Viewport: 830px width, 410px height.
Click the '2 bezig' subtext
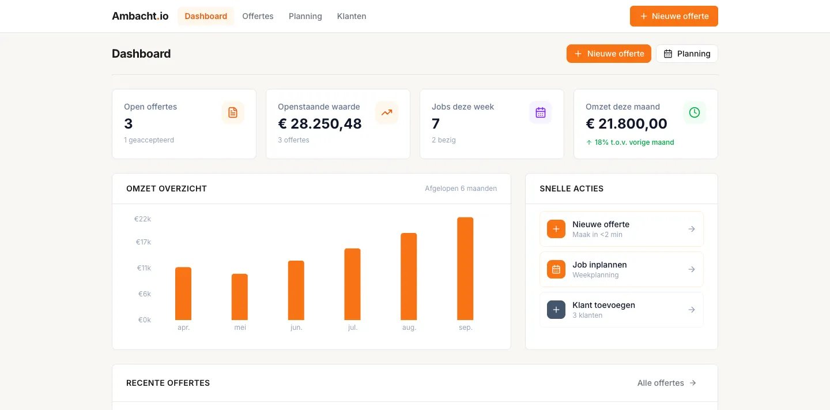pyautogui.click(x=443, y=140)
